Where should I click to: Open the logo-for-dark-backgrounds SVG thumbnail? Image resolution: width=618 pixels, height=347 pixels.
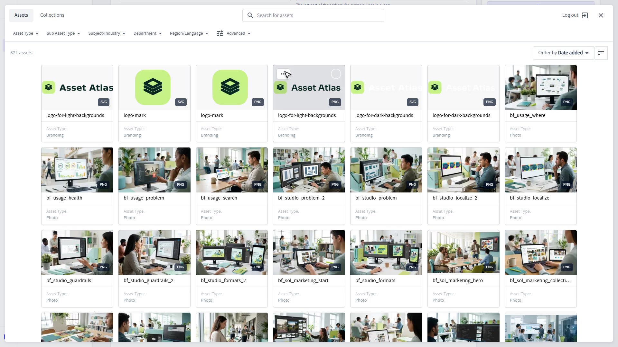(386, 87)
